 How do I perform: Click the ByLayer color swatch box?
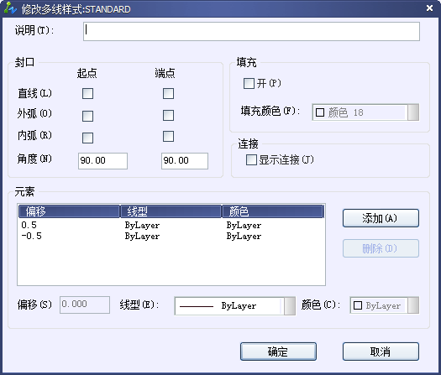(358, 305)
